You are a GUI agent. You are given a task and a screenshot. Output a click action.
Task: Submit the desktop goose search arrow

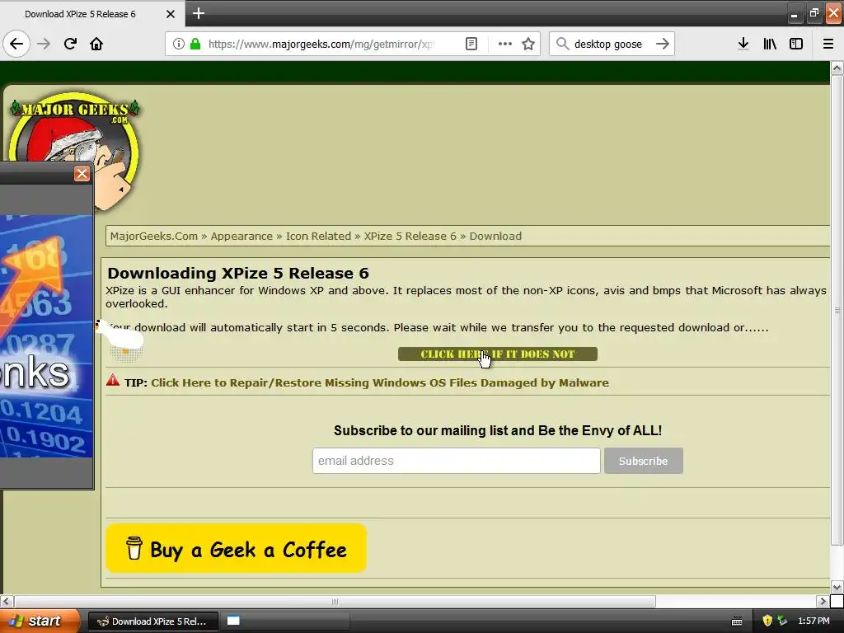(663, 44)
